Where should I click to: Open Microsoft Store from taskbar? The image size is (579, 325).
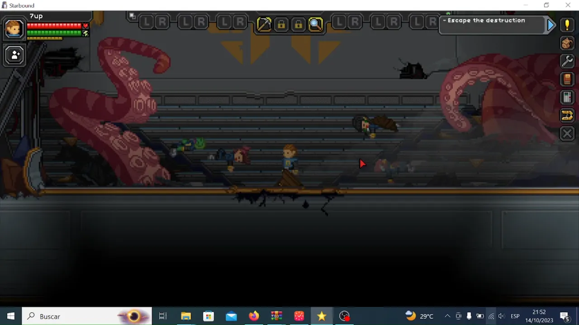[x=209, y=316]
